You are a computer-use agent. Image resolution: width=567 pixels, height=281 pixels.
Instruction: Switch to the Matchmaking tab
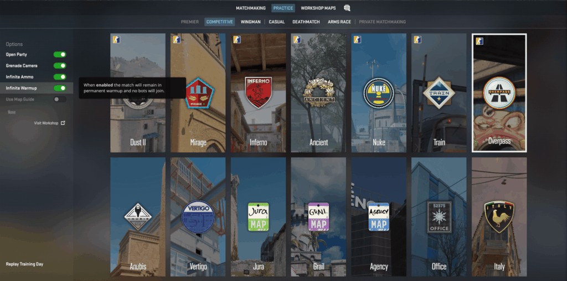pyautogui.click(x=251, y=8)
